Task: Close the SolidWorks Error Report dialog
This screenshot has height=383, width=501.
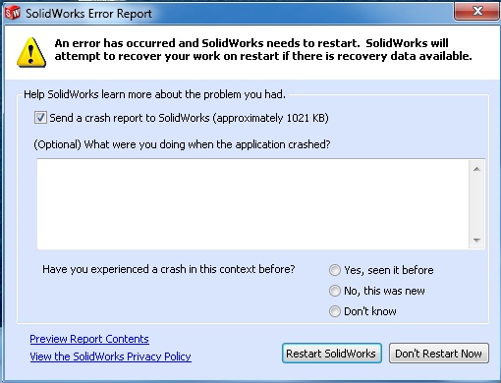Action: pyautogui.click(x=477, y=11)
